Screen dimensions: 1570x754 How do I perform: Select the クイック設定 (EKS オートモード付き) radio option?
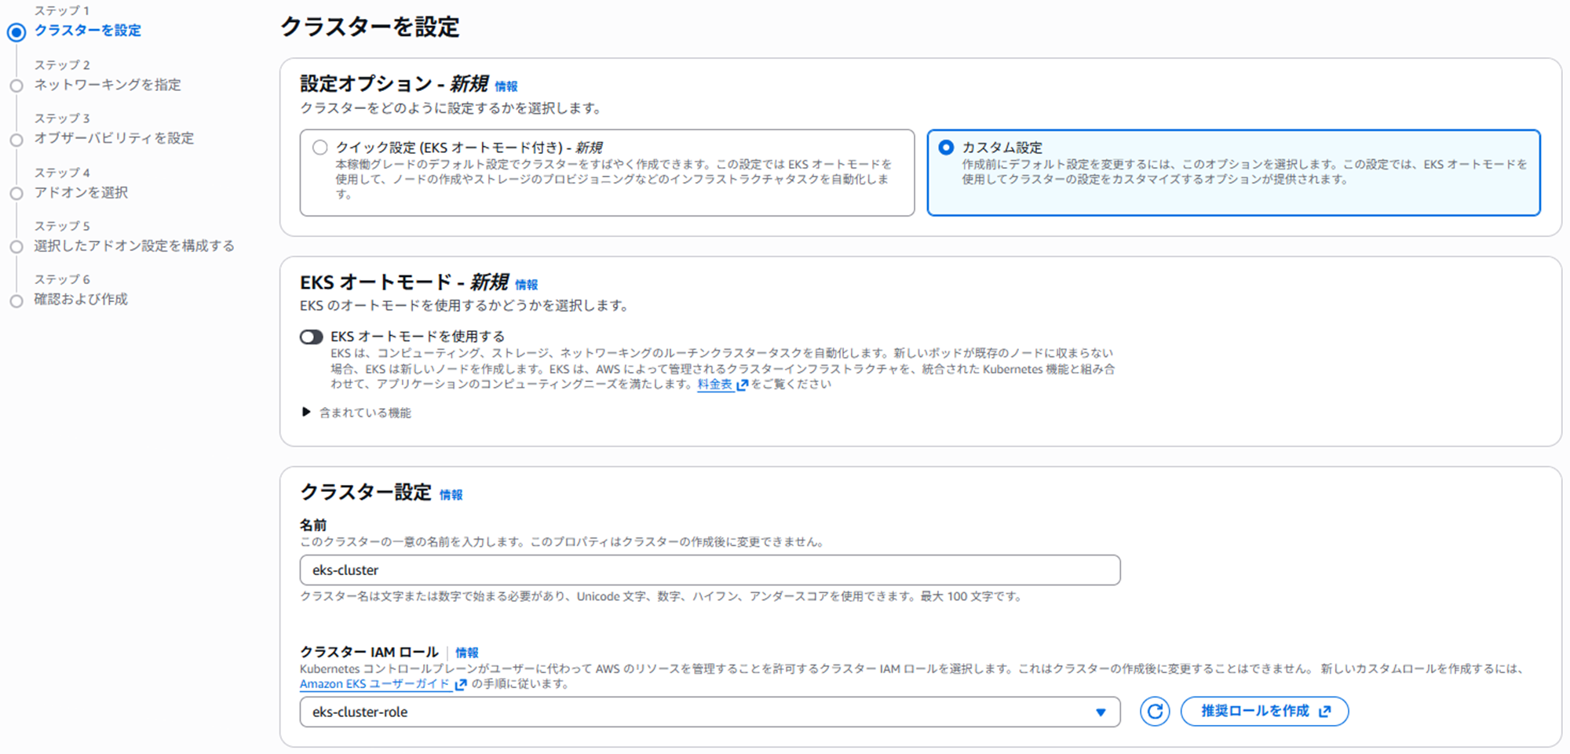pyautogui.click(x=319, y=148)
